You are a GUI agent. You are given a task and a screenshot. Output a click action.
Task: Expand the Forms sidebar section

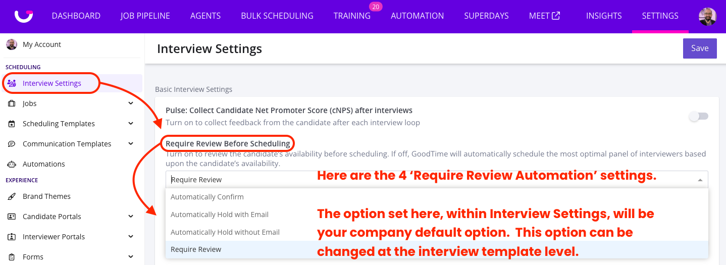(131, 257)
